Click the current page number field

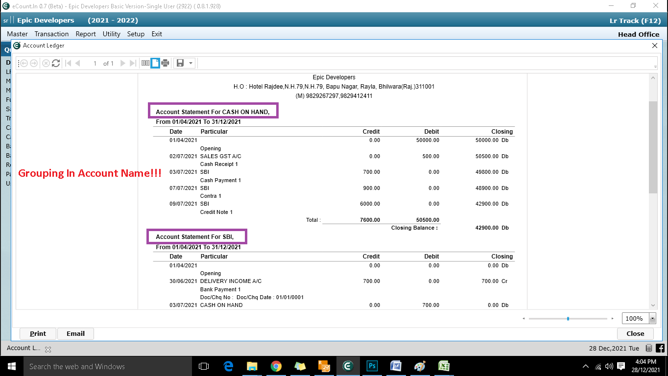[x=94, y=63]
